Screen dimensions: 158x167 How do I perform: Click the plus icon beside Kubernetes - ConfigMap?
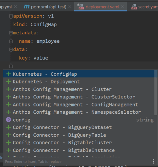click(8, 74)
